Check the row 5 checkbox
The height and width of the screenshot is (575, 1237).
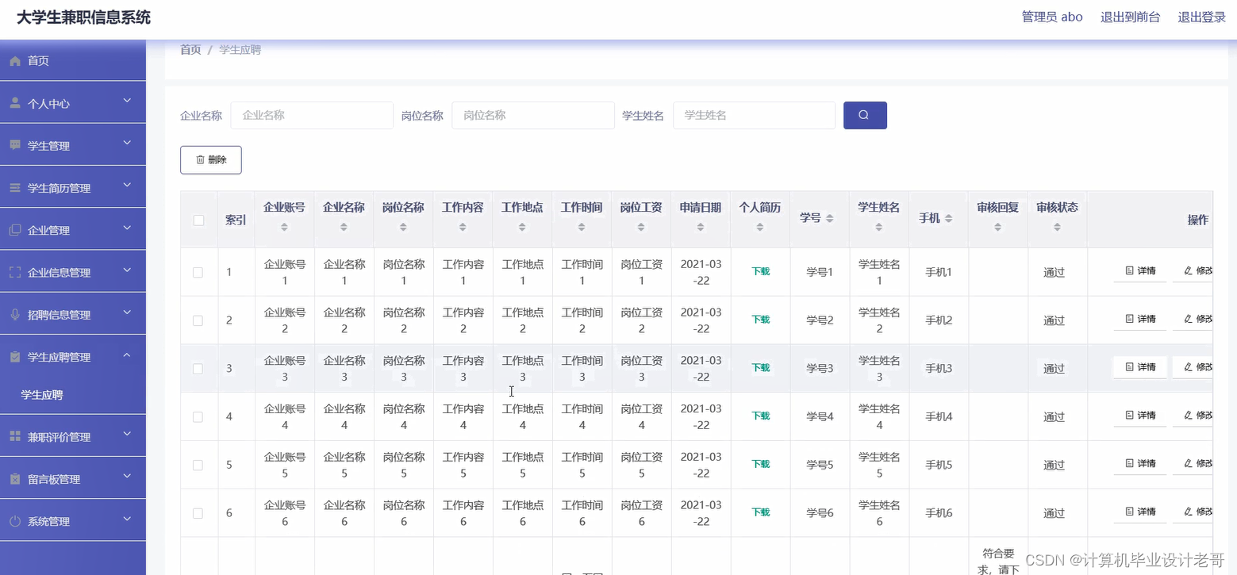198,466
